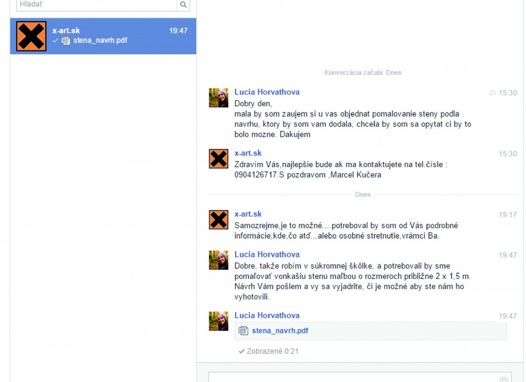Viewport: 526px width, 382px height.
Task: Click x-art.sk logo beside phone-number message
Action: pos(218,159)
